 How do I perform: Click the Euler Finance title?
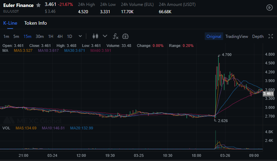[19, 5]
